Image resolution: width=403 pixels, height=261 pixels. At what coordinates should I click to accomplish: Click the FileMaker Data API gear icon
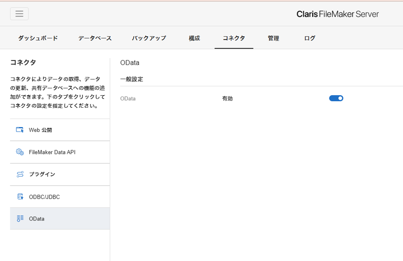click(20, 152)
